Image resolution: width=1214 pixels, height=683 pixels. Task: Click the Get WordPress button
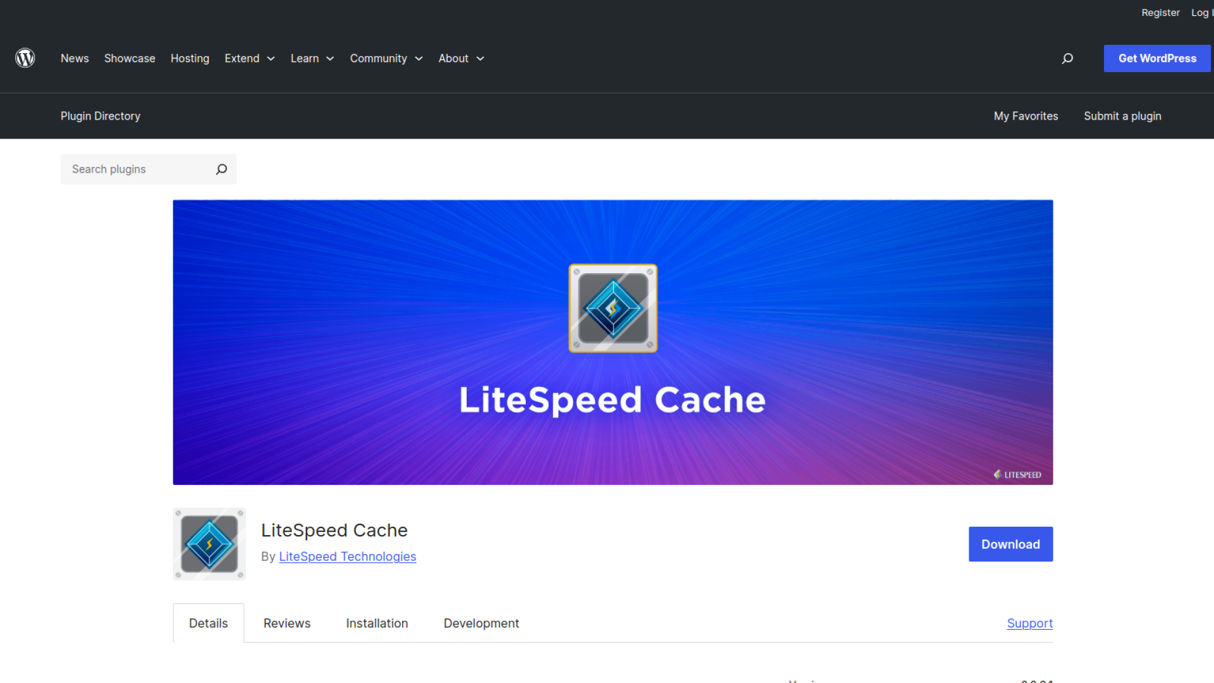(x=1157, y=58)
